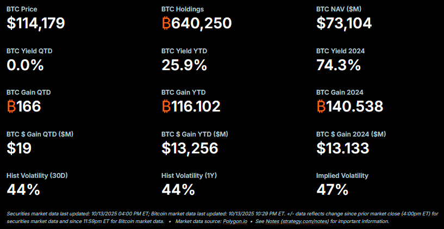The height and width of the screenshot is (229, 444).
Task: Click the $13.133 BTC gain 2024 figure
Action: 343,148
